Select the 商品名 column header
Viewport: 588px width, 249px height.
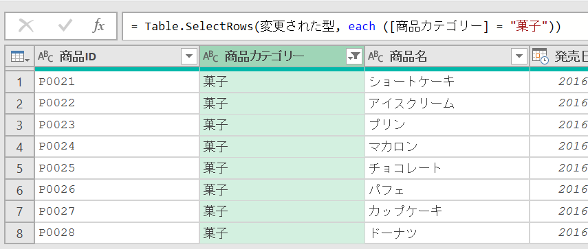(x=447, y=56)
